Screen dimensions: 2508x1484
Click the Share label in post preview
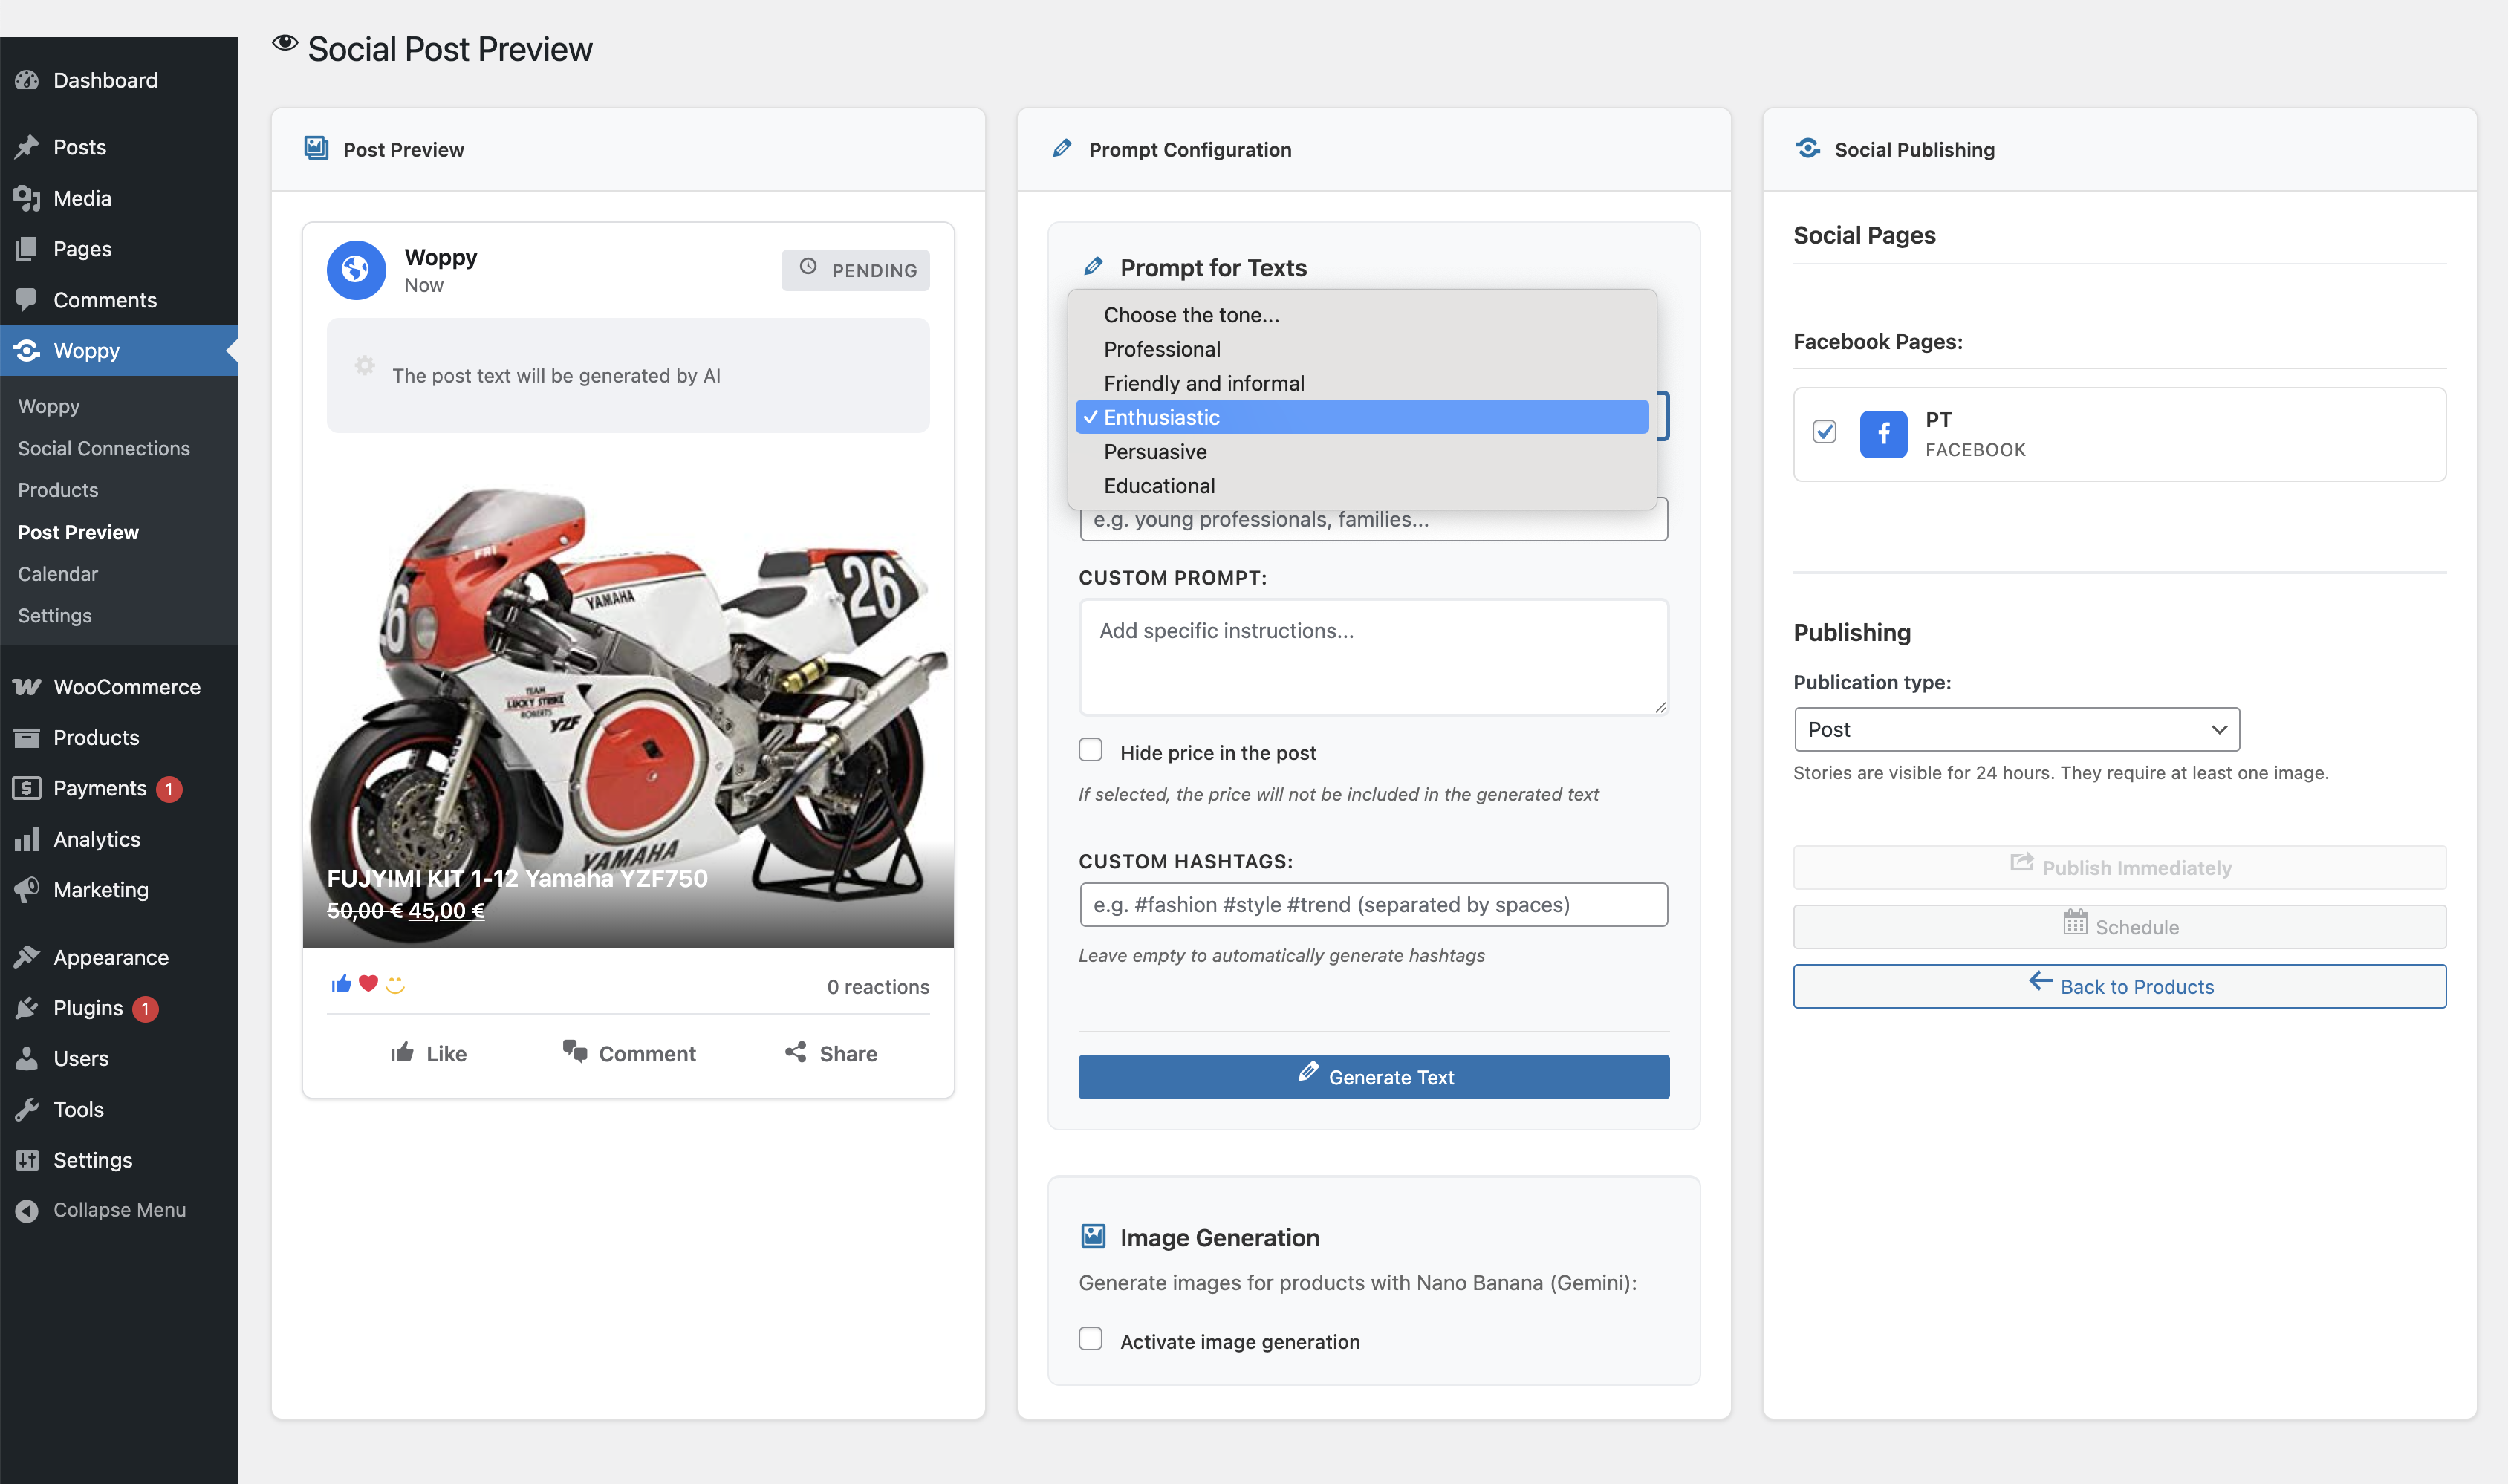848,1054
